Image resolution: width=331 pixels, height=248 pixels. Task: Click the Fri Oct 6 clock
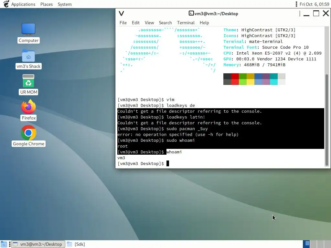tap(314, 4)
